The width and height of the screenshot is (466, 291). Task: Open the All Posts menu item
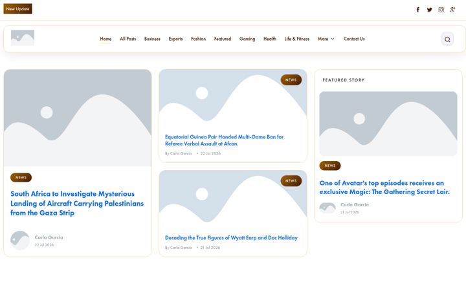click(x=128, y=39)
